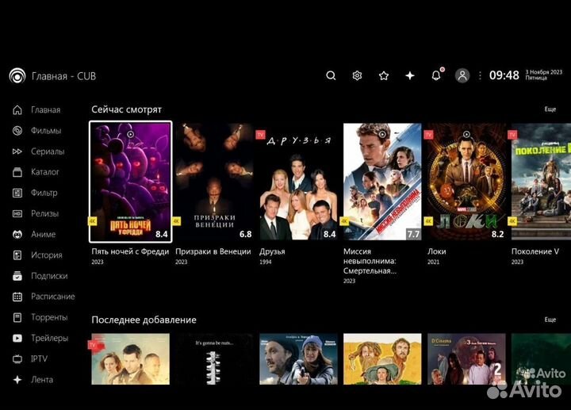Viewport: 571px width, 410px height.
Task: Click the home icon beside Главная
Action: [17, 110]
